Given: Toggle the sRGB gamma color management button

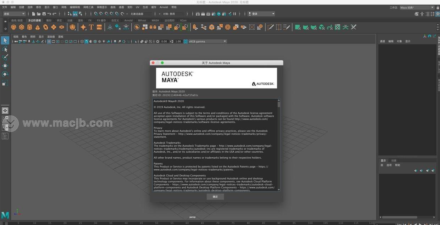Looking at the screenshot, I should coord(186,41).
